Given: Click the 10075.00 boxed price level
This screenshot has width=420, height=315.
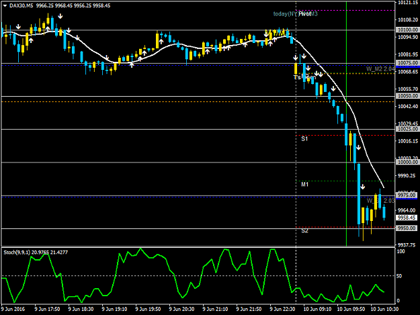Looking at the screenshot, I should tap(407, 63).
